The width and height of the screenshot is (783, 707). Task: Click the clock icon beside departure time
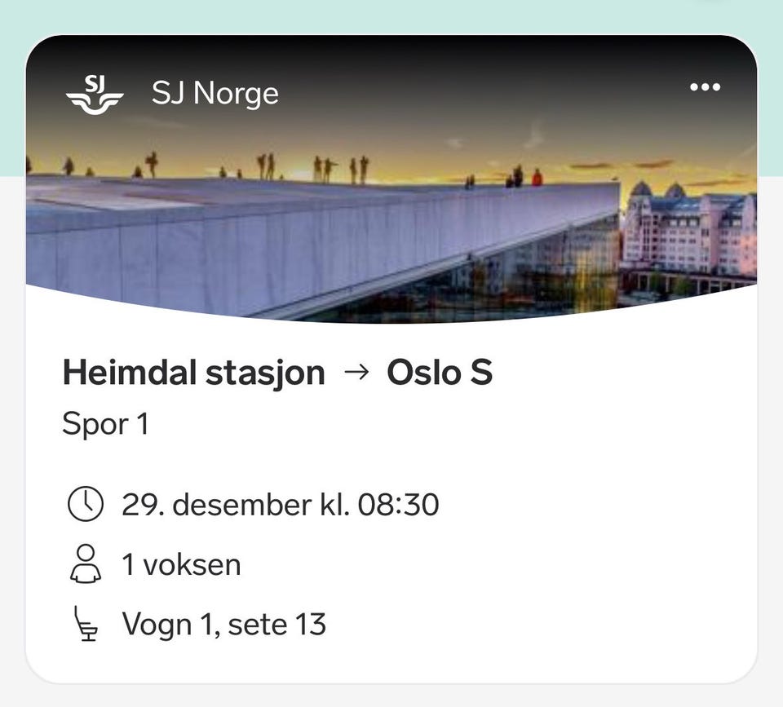pos(85,505)
